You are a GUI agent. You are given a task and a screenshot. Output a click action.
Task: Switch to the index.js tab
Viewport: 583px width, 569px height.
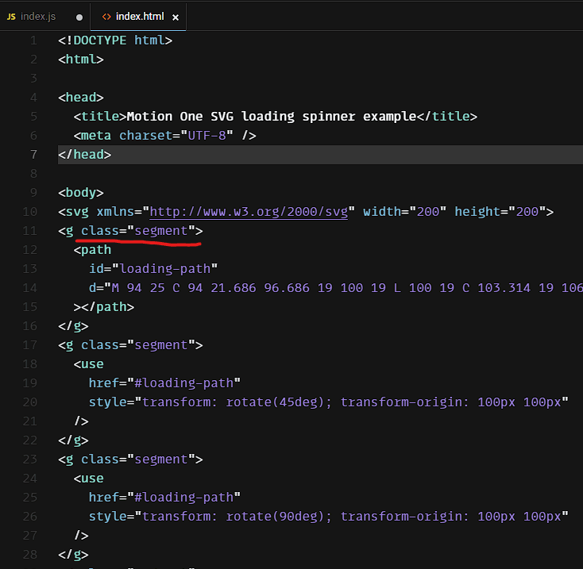[37, 17]
